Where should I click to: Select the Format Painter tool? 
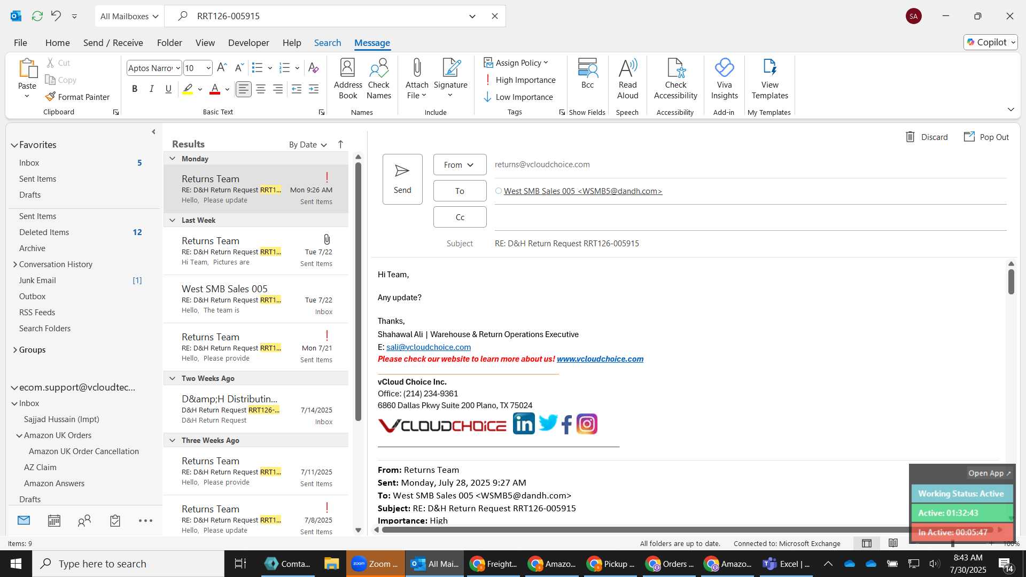click(77, 97)
